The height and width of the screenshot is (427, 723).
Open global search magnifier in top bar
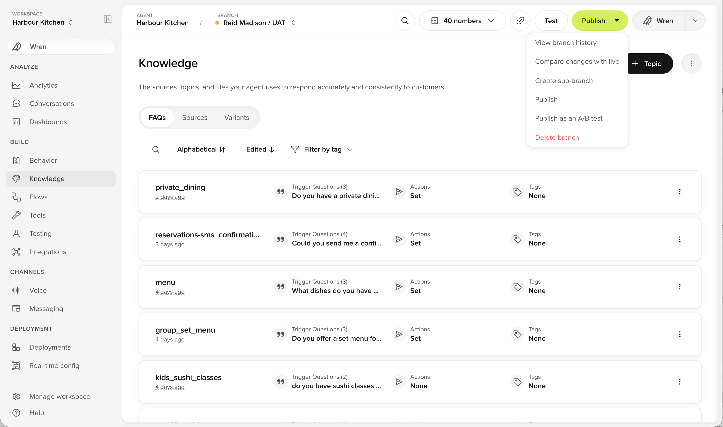tap(405, 21)
